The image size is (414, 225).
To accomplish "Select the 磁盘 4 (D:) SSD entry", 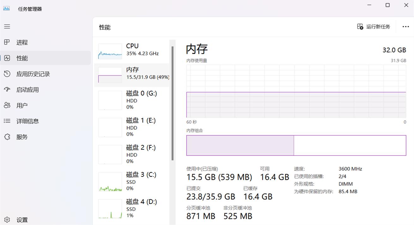I will click(x=133, y=208).
